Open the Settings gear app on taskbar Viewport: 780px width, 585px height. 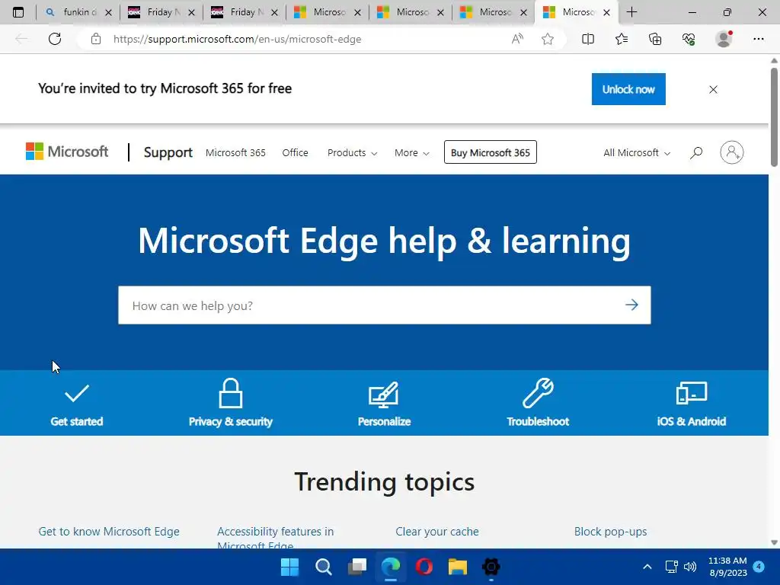pyautogui.click(x=491, y=567)
